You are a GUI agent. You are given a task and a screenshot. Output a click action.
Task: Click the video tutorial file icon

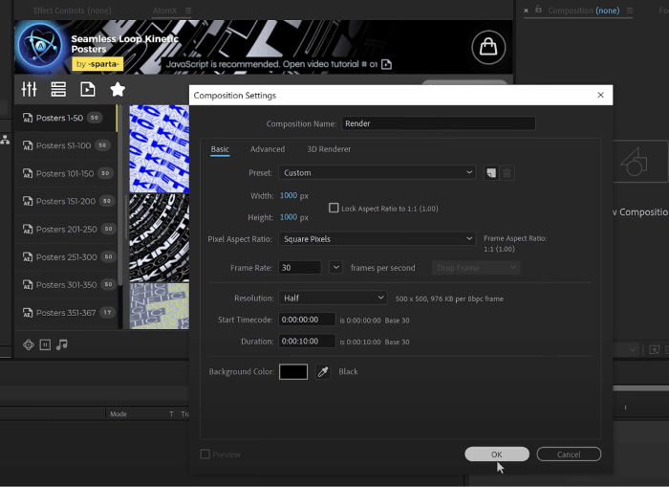[x=386, y=64]
